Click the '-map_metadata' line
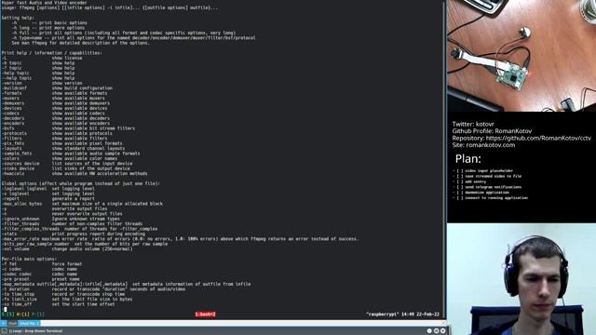Image resolution: width=596 pixels, height=335 pixels. [127, 284]
